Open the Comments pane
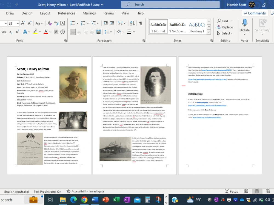This screenshot has height=205, width=274. [255, 13]
